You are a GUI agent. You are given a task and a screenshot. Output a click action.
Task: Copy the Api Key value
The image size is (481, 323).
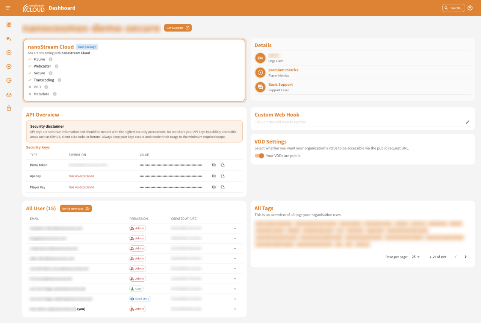point(222,176)
